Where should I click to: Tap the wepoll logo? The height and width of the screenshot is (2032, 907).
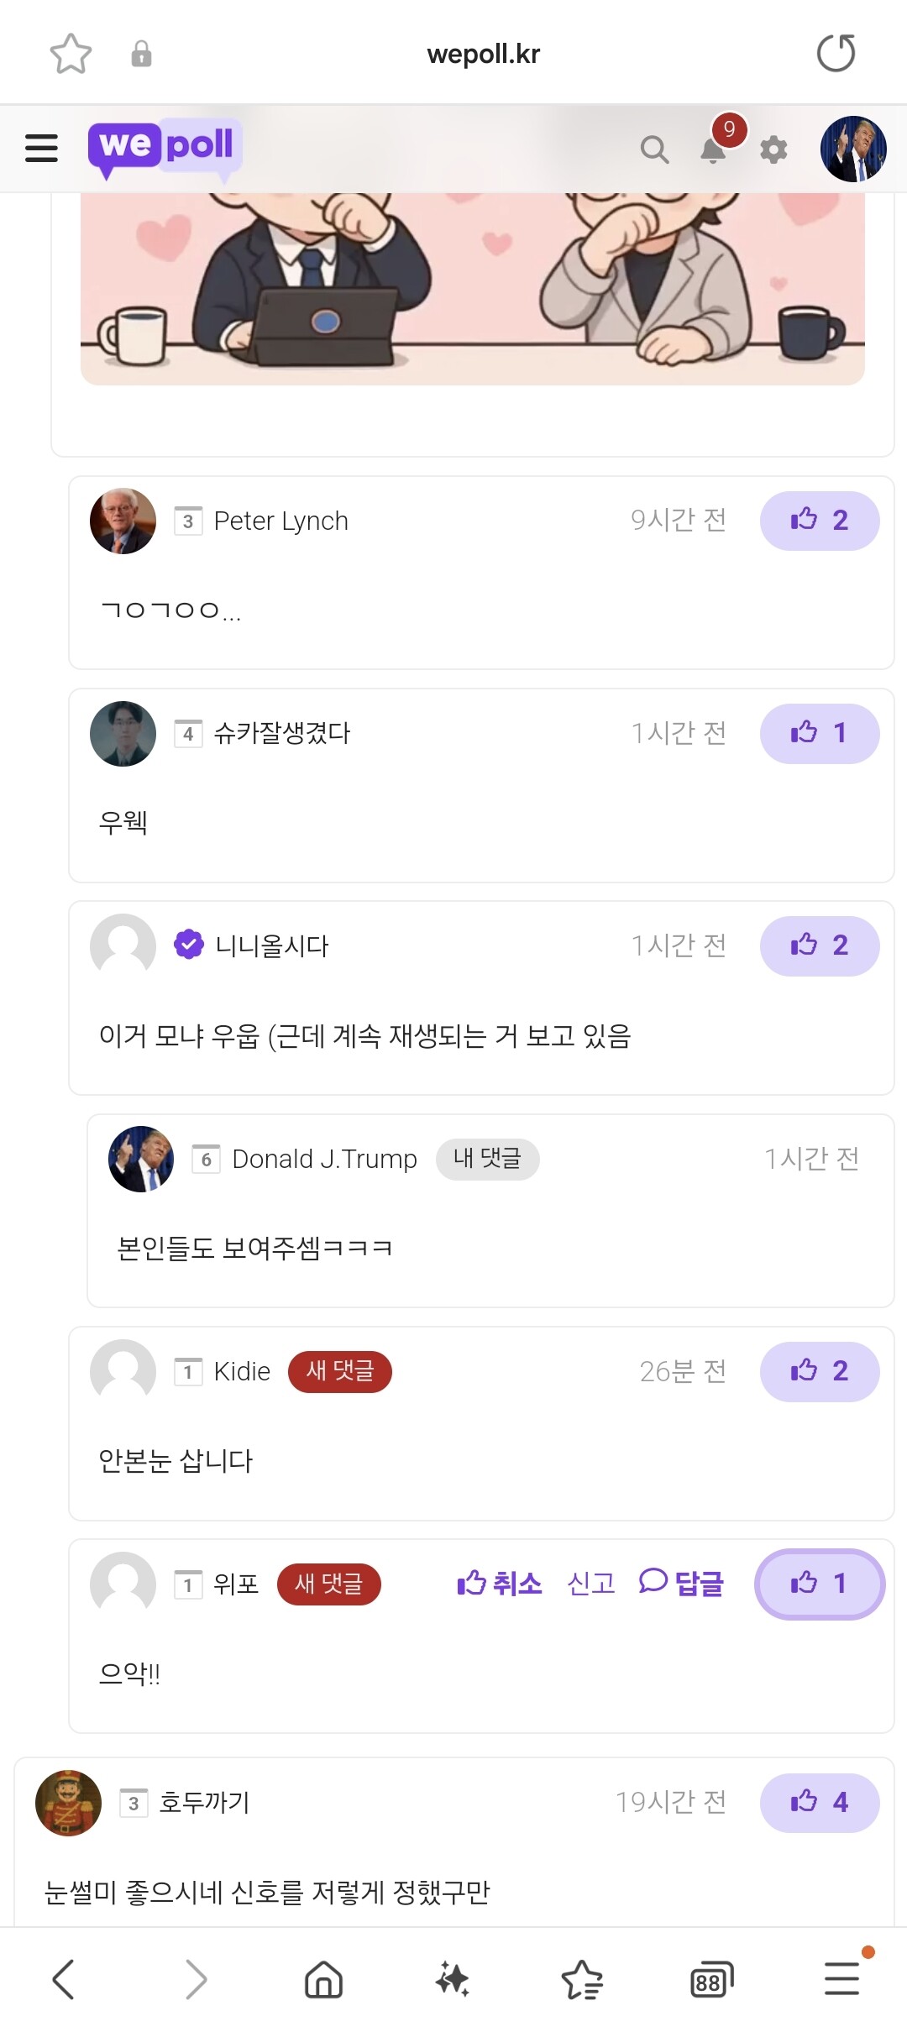(165, 148)
